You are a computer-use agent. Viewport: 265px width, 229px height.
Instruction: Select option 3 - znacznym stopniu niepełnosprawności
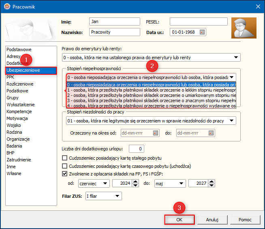pyautogui.click(x=151, y=101)
